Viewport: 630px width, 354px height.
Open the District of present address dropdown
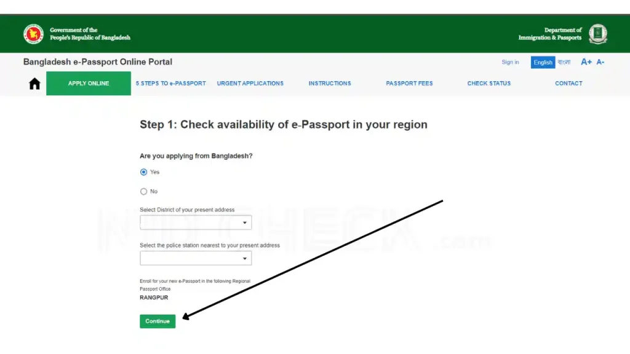pyautogui.click(x=196, y=222)
